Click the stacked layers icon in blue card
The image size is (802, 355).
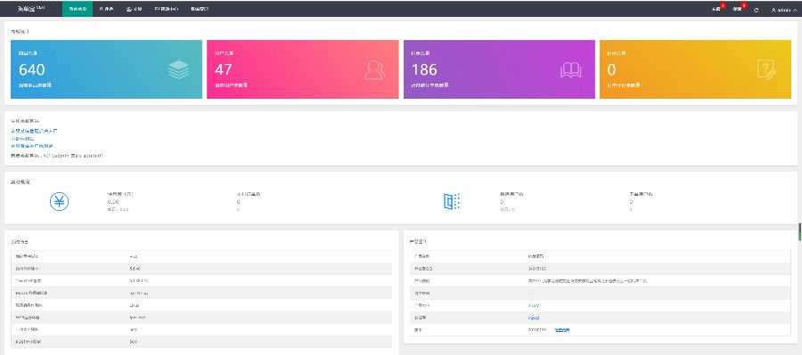178,69
